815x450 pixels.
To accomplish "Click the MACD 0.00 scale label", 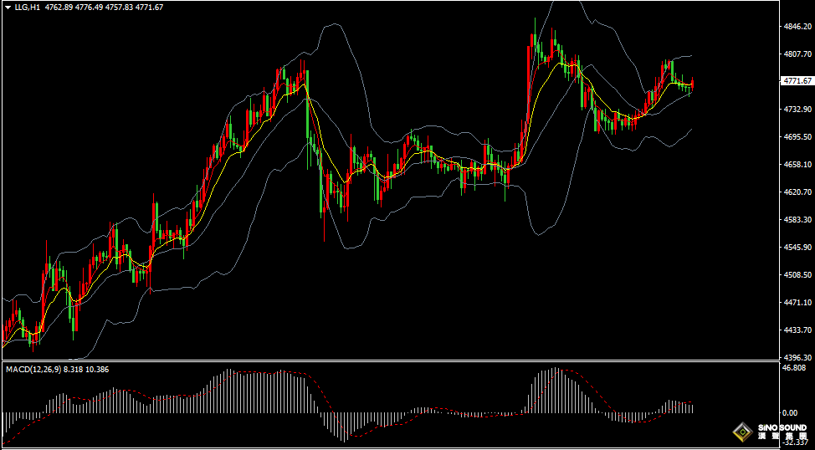I will pyautogui.click(x=789, y=413).
